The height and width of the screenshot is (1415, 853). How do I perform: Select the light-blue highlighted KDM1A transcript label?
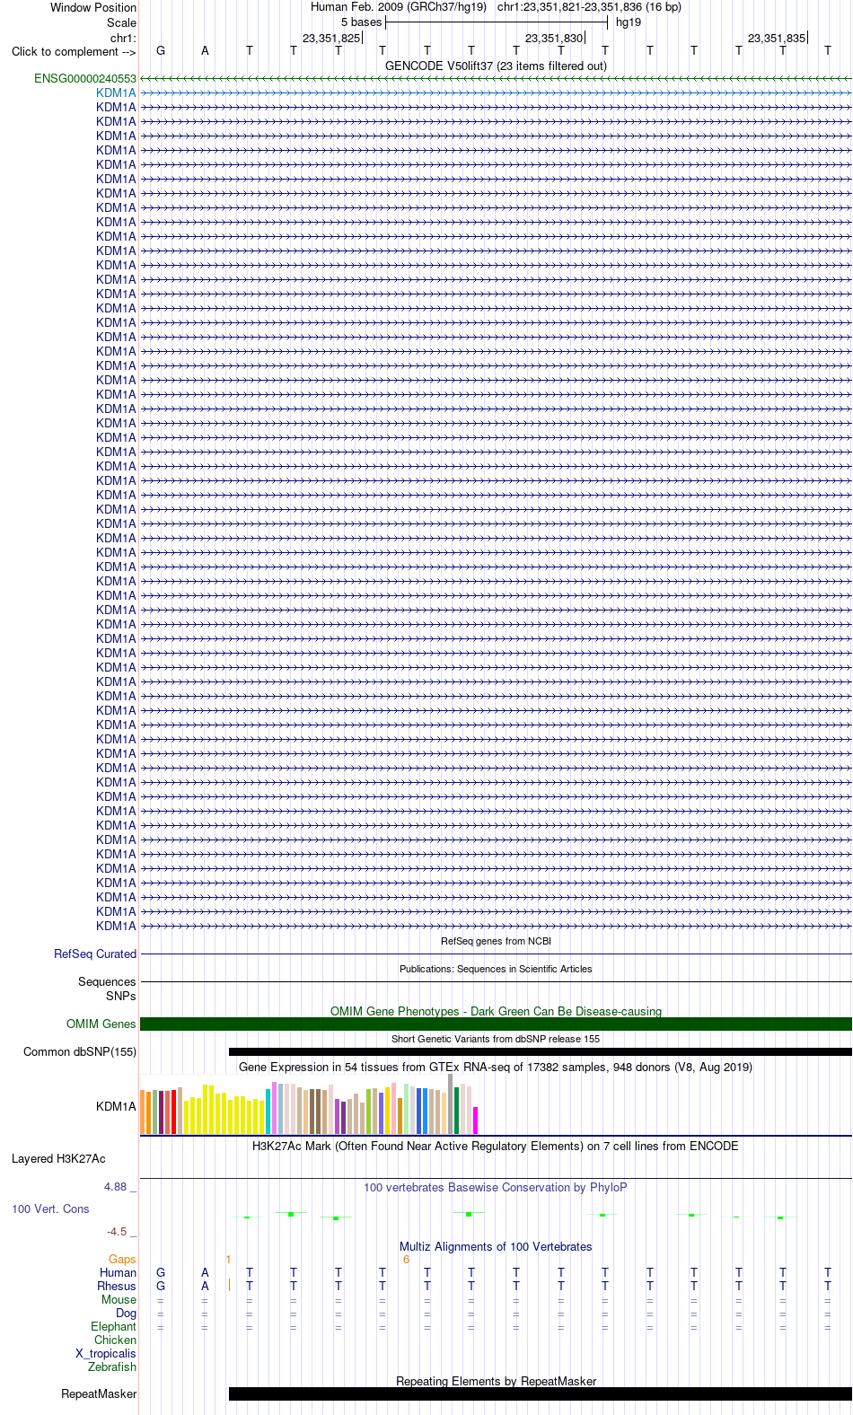[117, 93]
